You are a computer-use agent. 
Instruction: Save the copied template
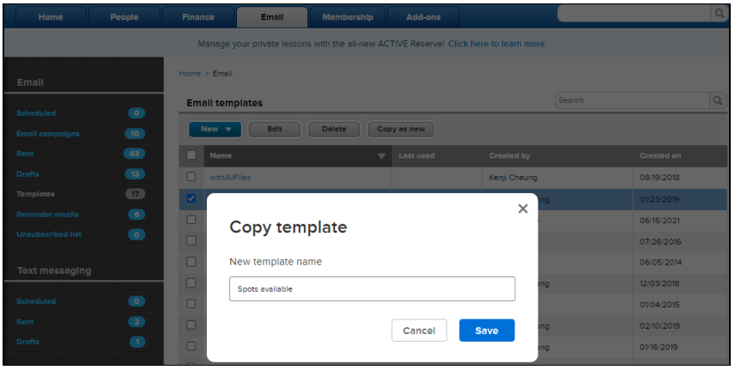(x=487, y=331)
